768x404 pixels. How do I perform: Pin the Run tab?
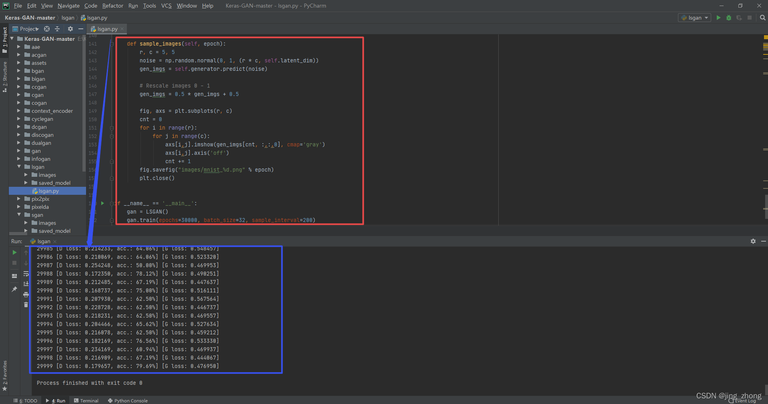click(14, 289)
